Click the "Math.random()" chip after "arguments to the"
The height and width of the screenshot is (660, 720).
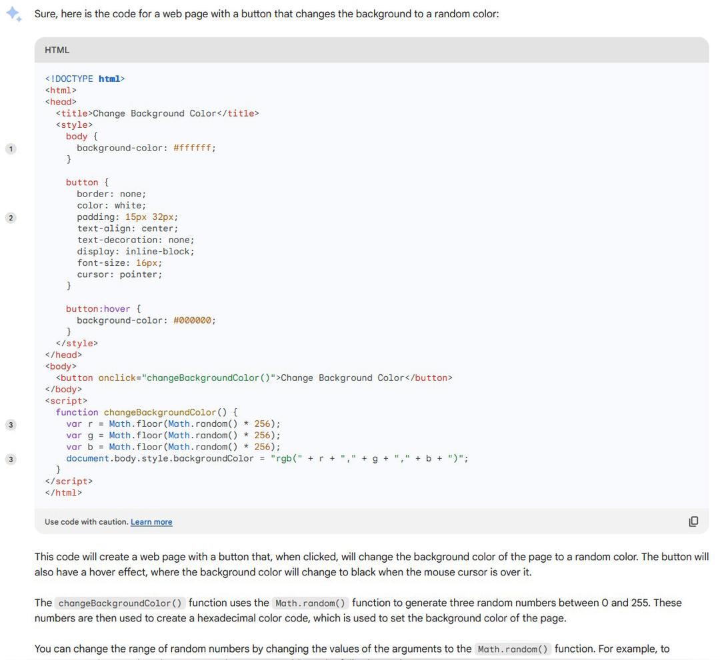(513, 649)
